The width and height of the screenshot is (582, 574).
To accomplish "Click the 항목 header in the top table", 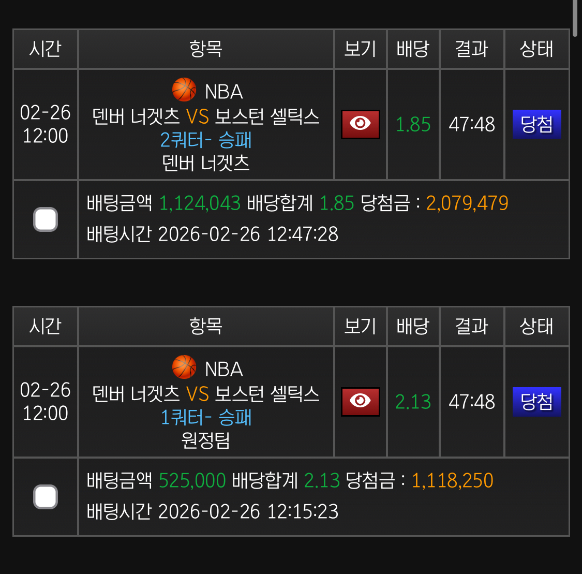I will tap(206, 49).
